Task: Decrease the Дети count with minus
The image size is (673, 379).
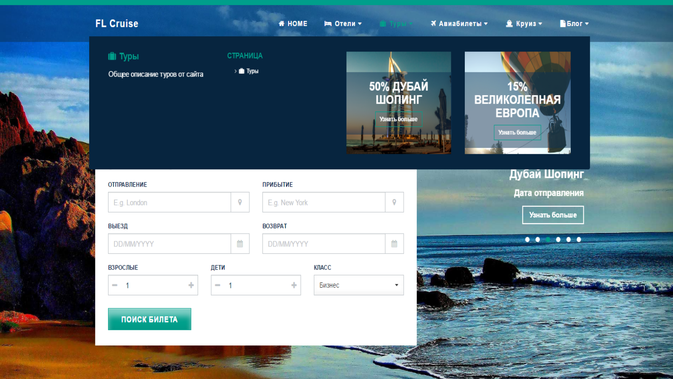Action: pos(217,285)
